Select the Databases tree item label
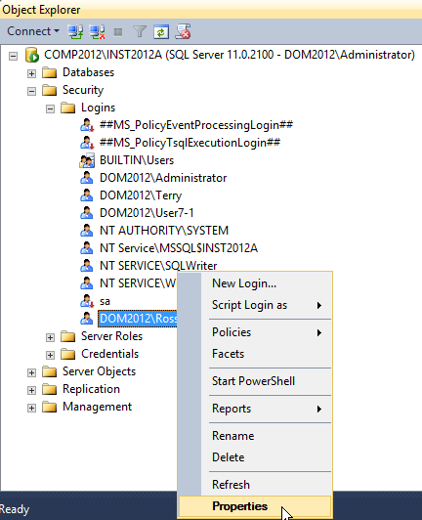 [88, 72]
